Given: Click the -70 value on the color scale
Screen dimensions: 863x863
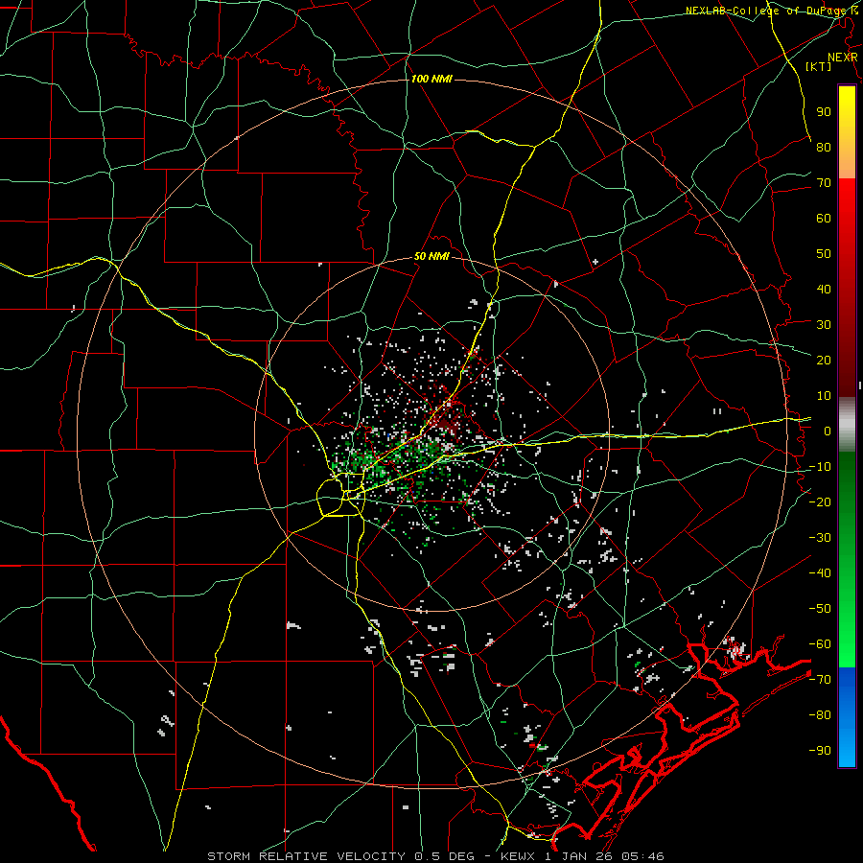Looking at the screenshot, I should 820,680.
